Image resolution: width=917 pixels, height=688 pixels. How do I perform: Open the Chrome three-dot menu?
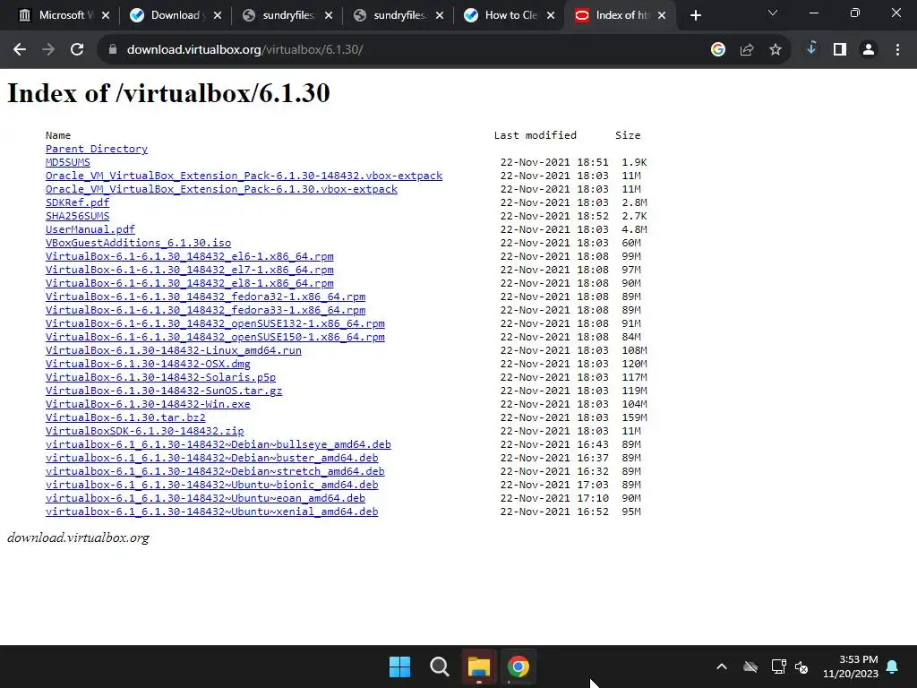(897, 50)
